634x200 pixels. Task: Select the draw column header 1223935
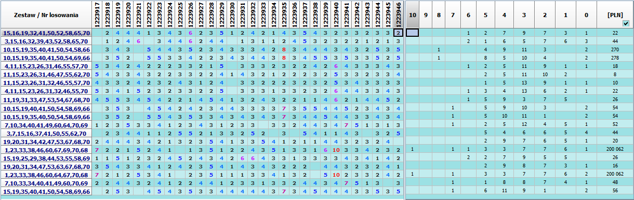coord(284,15)
